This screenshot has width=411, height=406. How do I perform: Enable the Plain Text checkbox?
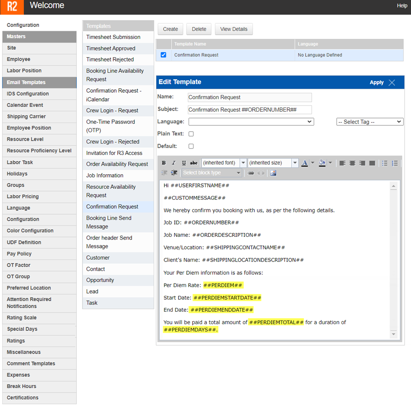point(191,134)
